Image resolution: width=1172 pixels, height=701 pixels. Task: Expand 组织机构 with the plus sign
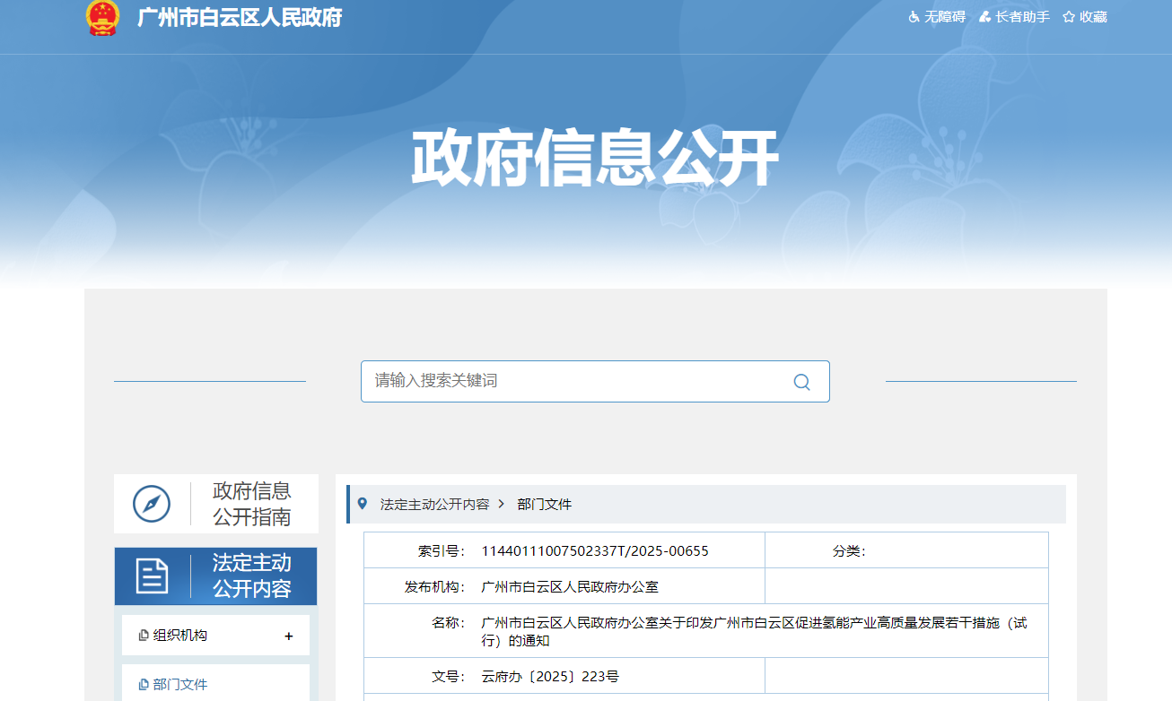288,636
